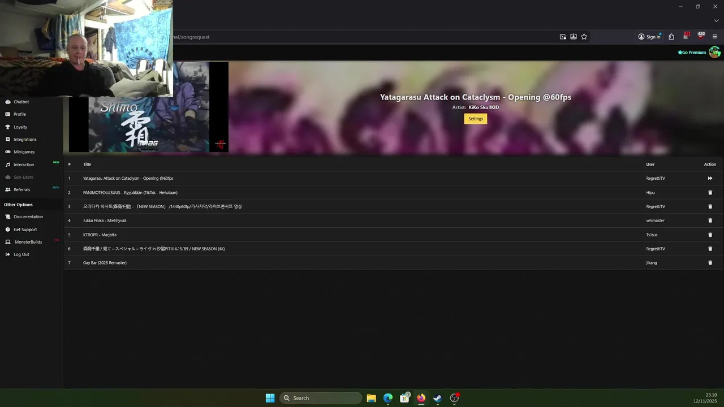This screenshot has height=407, width=724.
Task: Select Yatagarasu Attack on Cataclysm row title
Action: (128, 179)
